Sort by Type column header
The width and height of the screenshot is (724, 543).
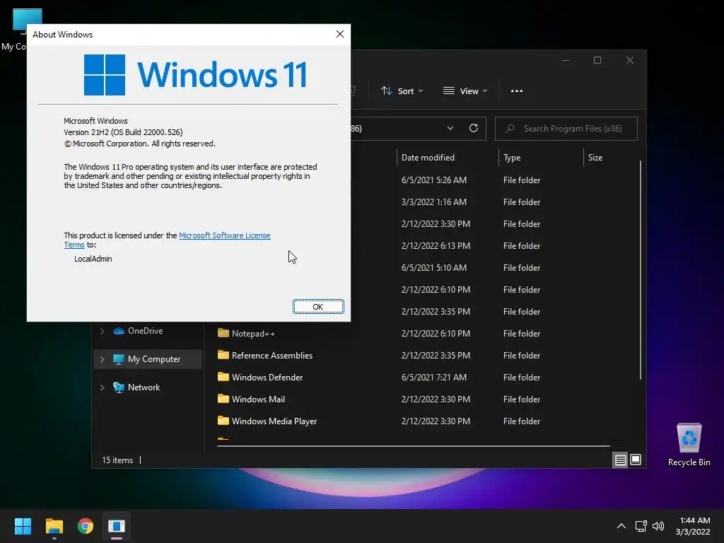click(x=512, y=158)
